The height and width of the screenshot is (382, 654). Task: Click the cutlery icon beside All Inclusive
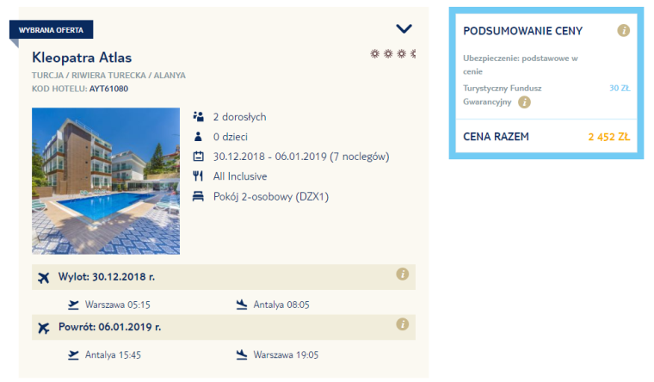click(x=198, y=176)
